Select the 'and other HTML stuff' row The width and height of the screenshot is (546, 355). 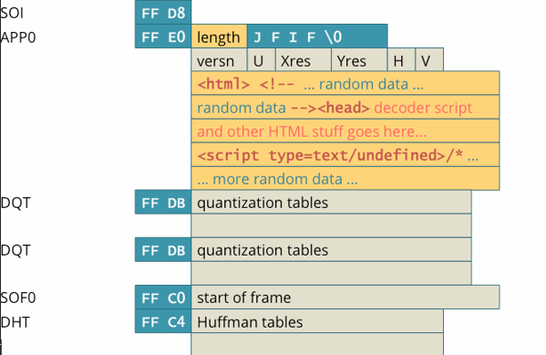click(345, 131)
